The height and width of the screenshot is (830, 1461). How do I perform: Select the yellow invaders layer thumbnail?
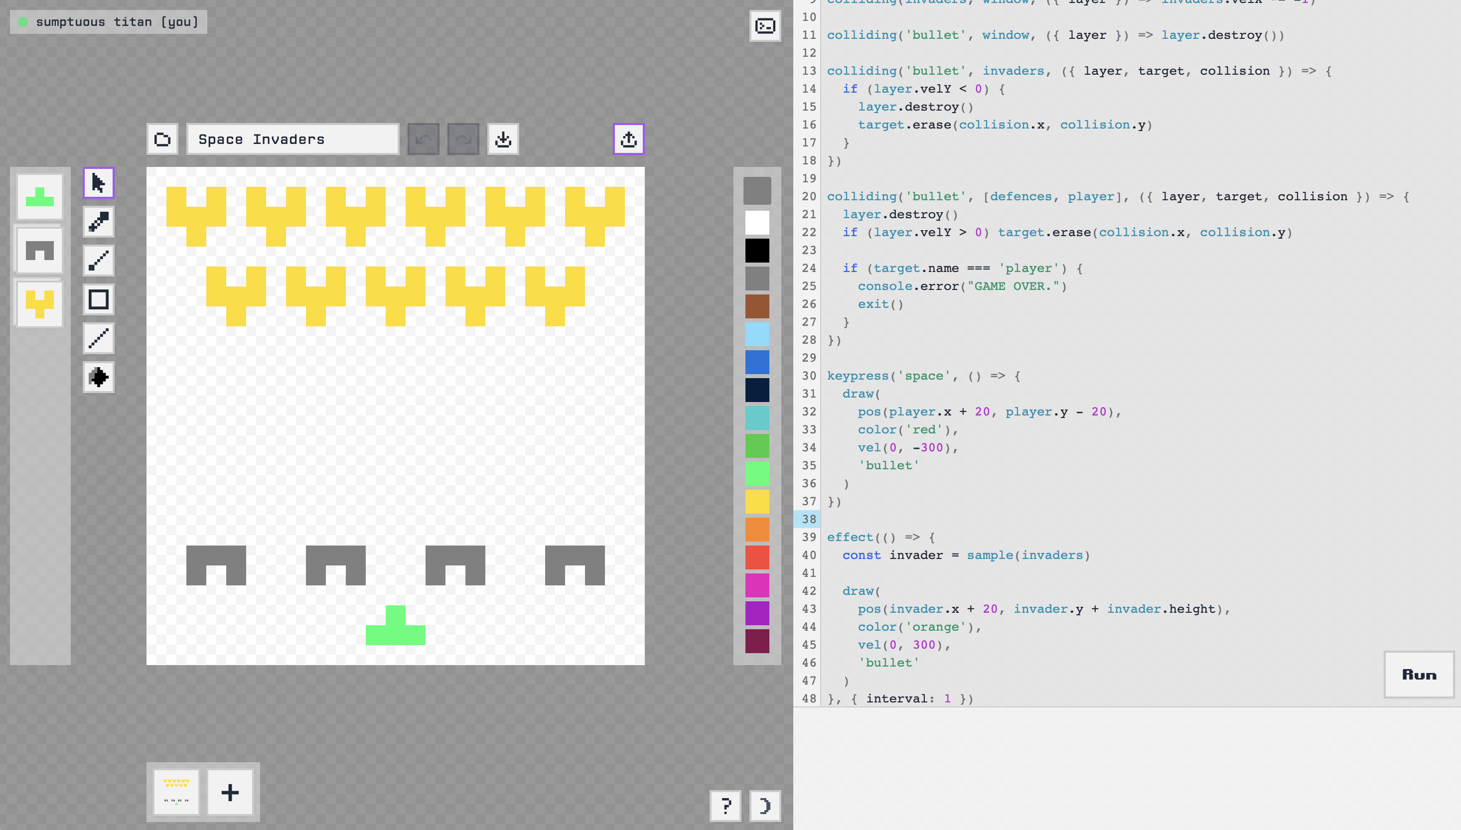pos(40,304)
